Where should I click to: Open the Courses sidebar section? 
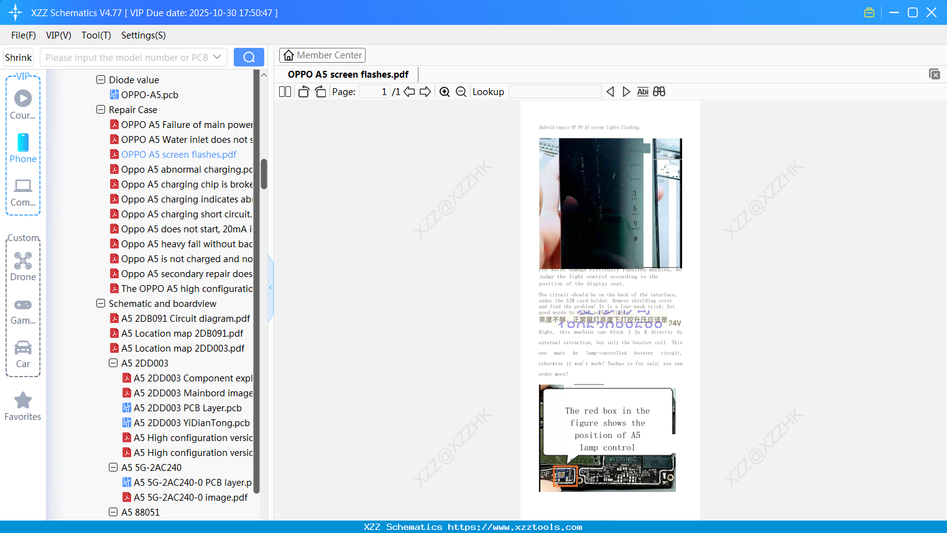[x=23, y=105]
